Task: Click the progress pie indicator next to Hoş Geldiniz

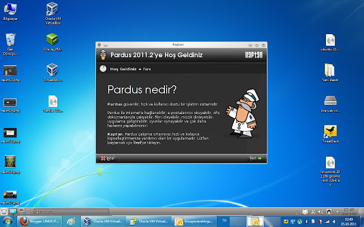Action: point(103,69)
